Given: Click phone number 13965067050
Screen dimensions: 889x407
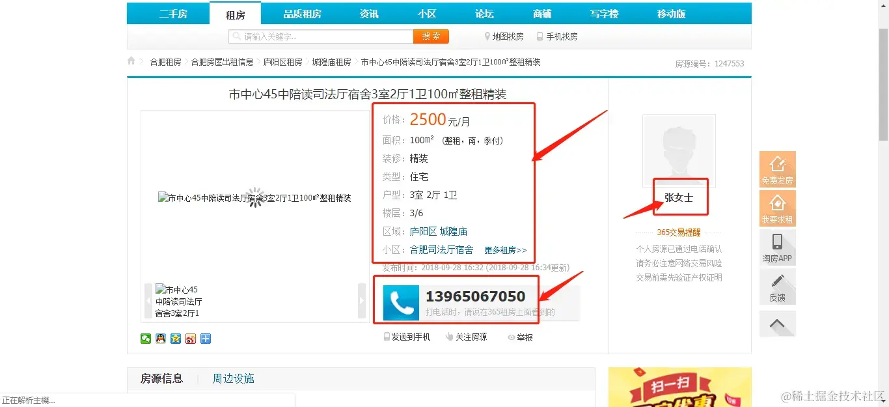Looking at the screenshot, I should pos(475,296).
